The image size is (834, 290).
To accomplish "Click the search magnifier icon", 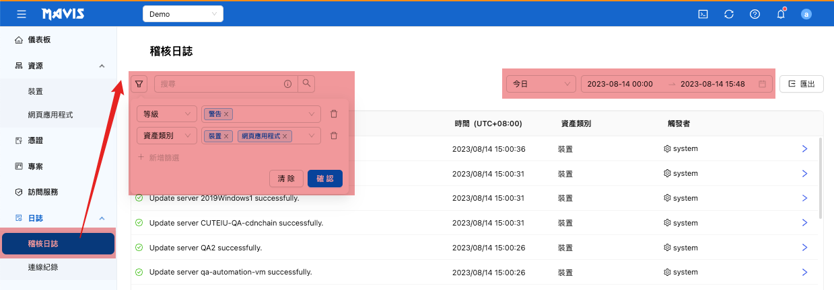I will (x=306, y=84).
